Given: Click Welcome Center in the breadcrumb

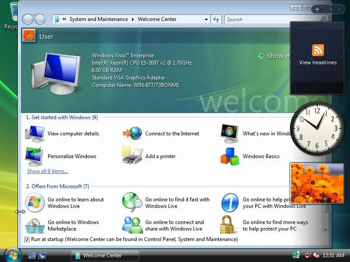Looking at the screenshot, I should [157, 19].
